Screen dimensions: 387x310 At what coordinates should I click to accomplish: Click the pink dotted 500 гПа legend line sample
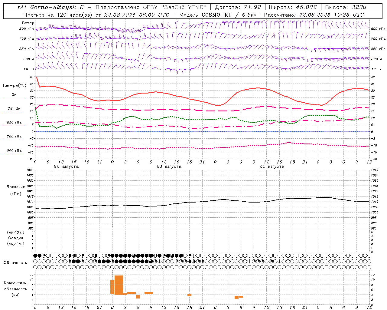pyautogui.click(x=13, y=154)
